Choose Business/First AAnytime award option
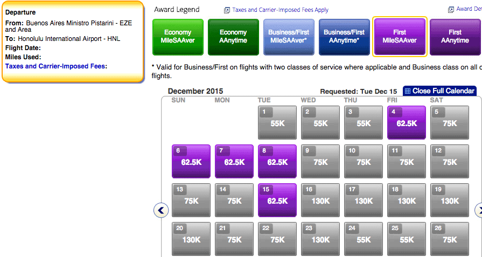Viewport: 482px width, 257px height. [x=344, y=37]
